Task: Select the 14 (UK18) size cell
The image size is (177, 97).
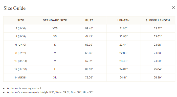Action: (x=21, y=77)
